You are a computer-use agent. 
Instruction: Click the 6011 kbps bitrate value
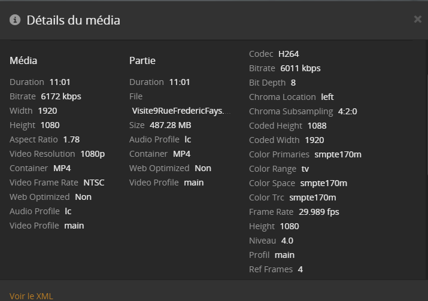click(300, 68)
